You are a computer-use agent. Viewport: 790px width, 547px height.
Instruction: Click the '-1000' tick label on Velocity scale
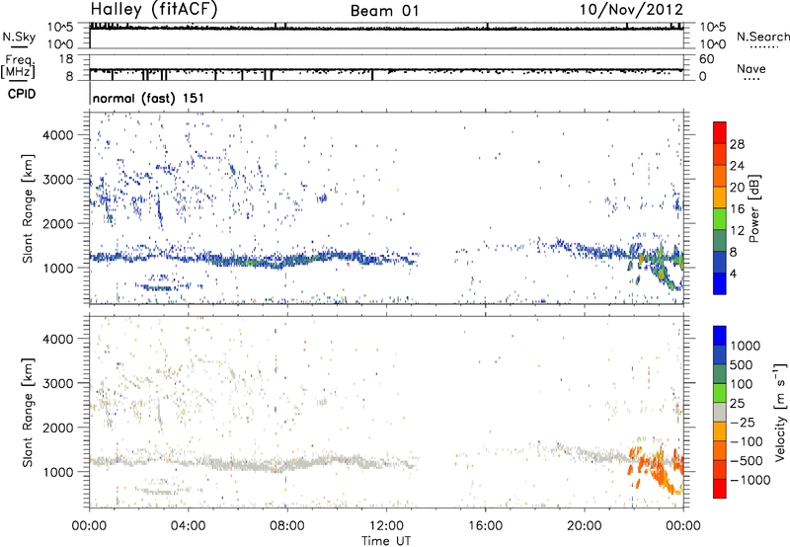(x=750, y=480)
